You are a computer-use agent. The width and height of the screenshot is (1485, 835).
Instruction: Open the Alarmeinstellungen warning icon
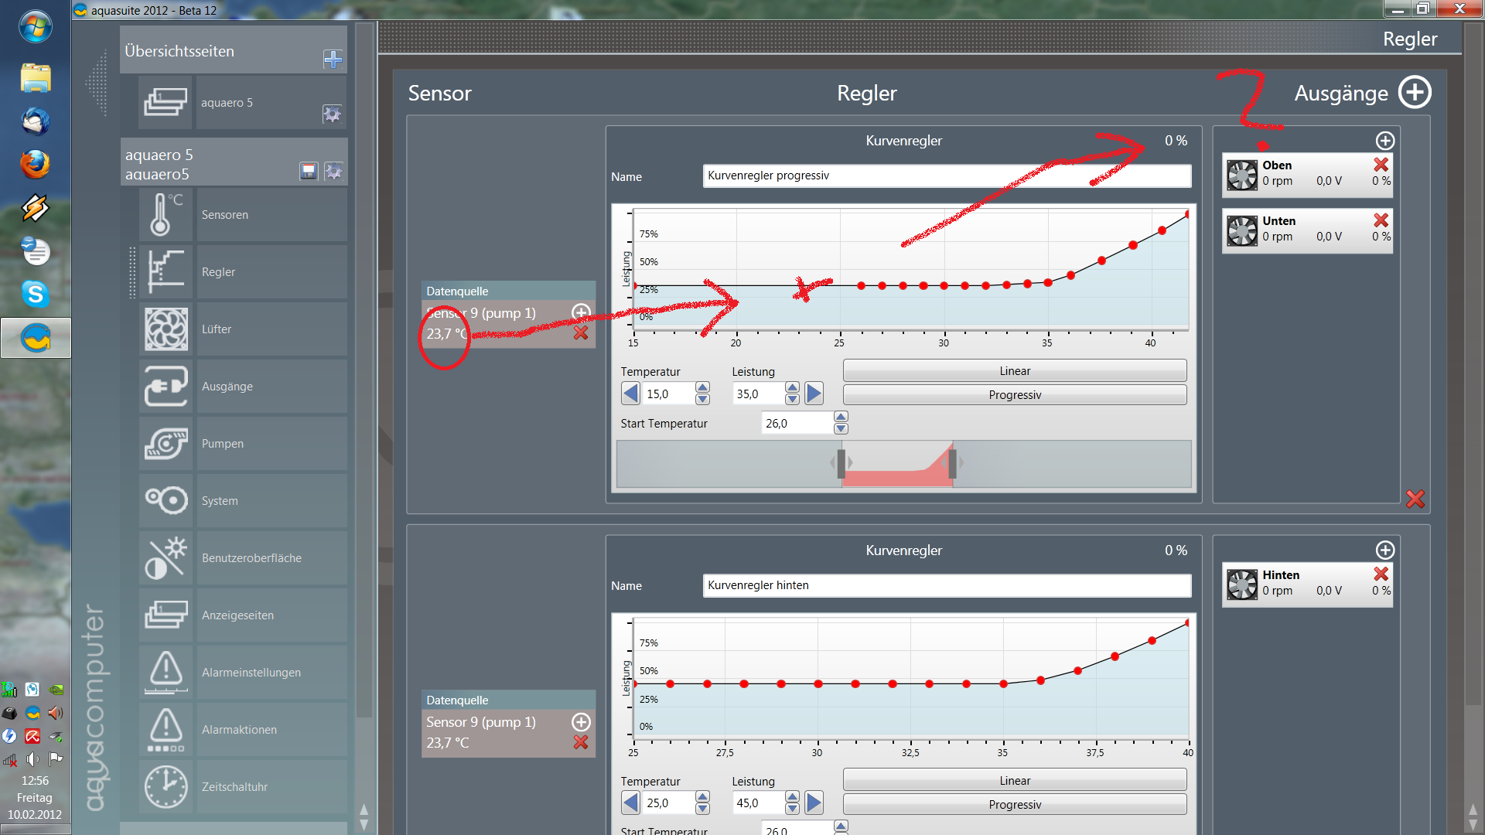[165, 673]
